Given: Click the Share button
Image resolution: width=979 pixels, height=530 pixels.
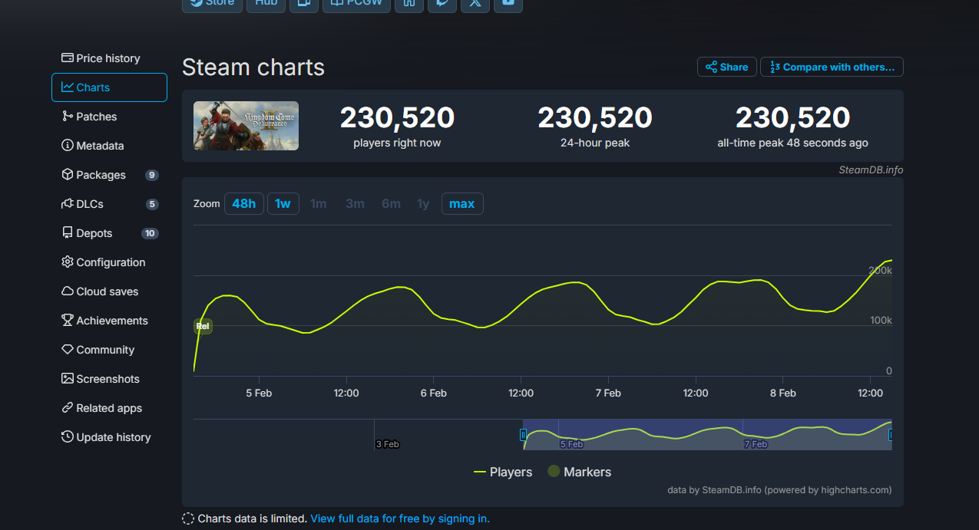Looking at the screenshot, I should pos(726,67).
